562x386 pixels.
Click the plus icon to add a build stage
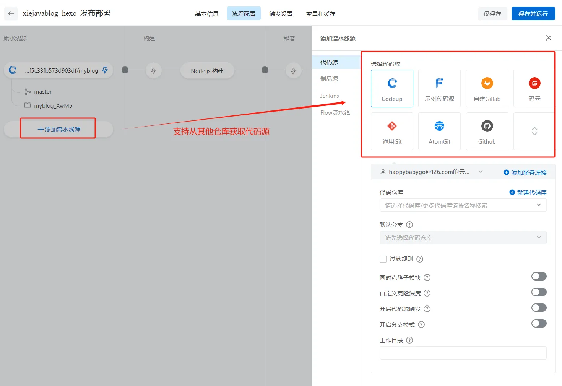tap(125, 70)
